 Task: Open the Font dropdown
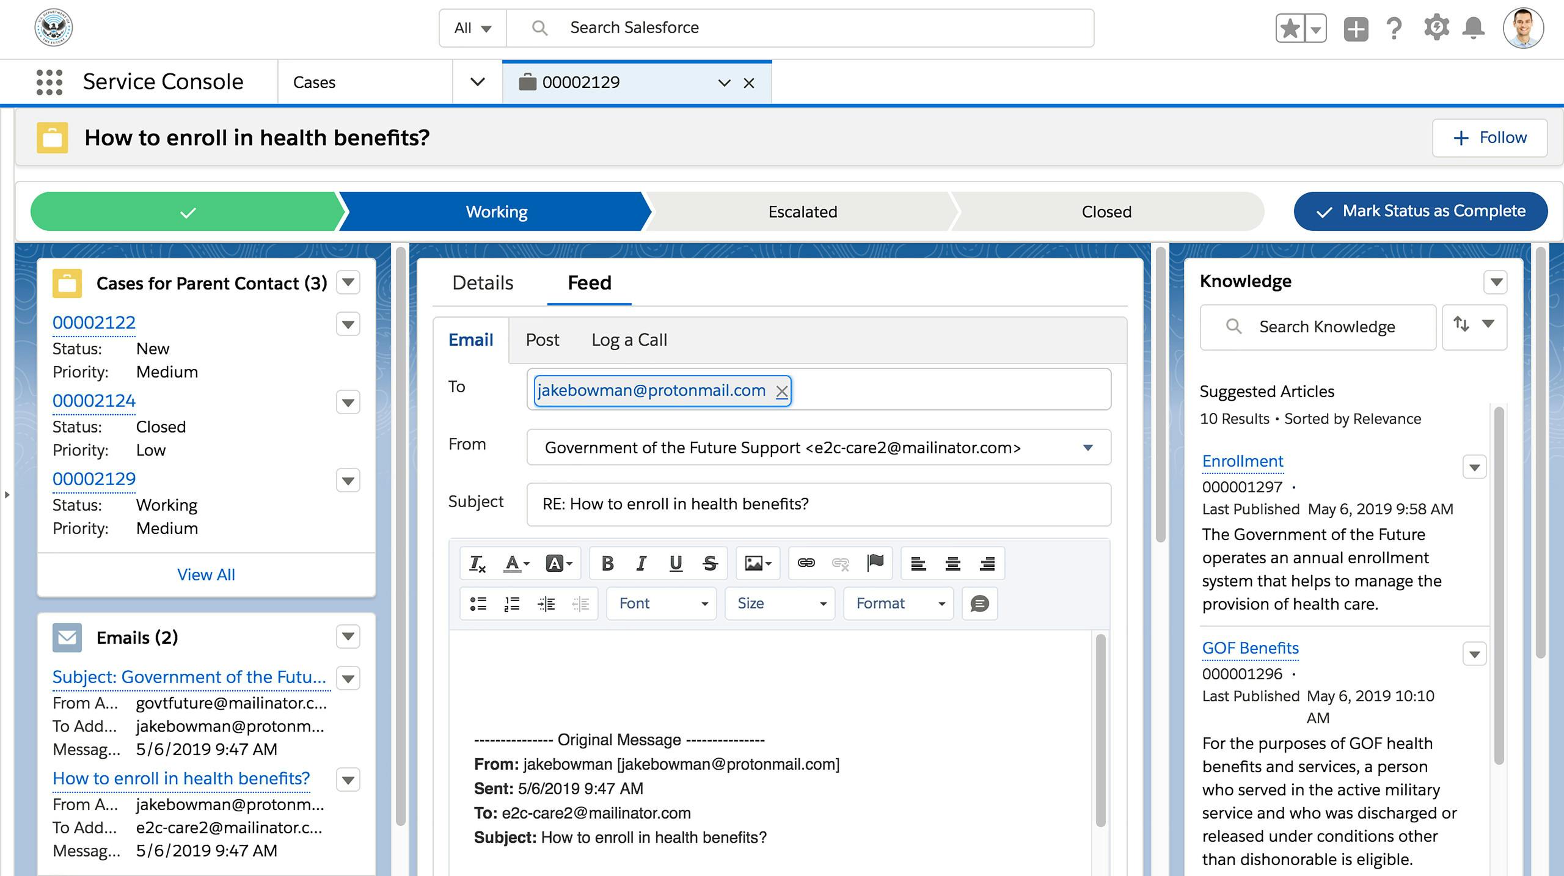pyautogui.click(x=662, y=604)
